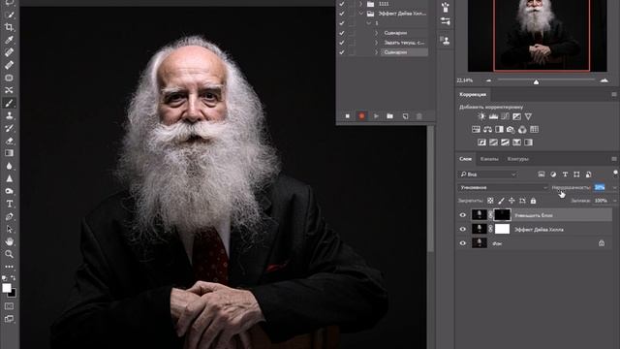Toggle layer filtering switch on or off
Viewport: 620px width, 349px height.
pos(615,173)
